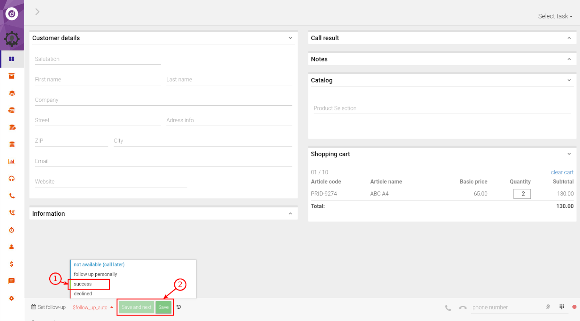Collapse the Customer details panel
580x321 pixels.
tap(290, 38)
